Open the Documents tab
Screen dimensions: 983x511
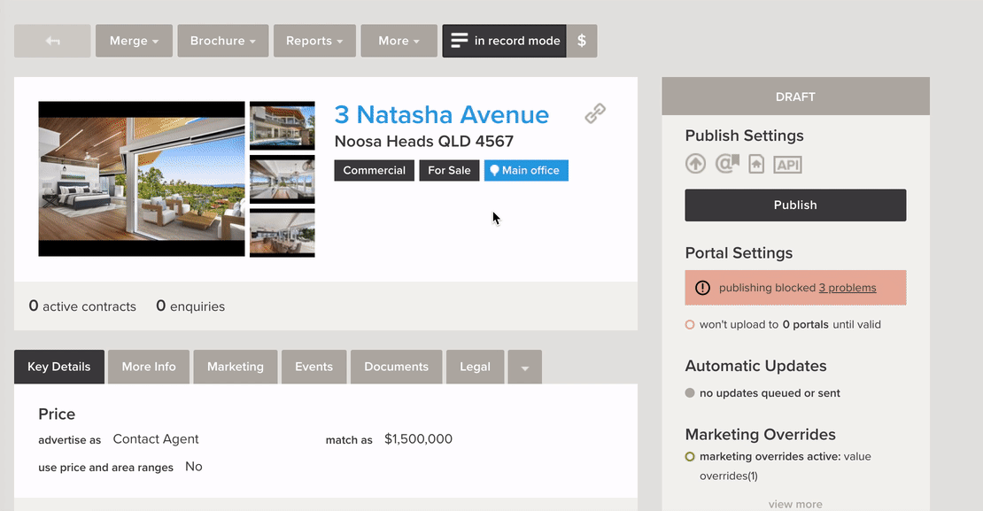coord(396,367)
